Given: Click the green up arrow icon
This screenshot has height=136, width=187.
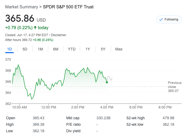Looking at the screenshot, I should [x=35, y=28].
